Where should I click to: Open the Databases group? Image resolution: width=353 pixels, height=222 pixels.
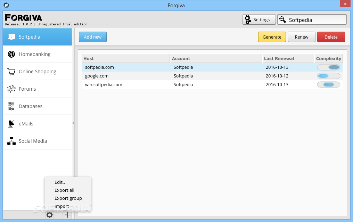pyautogui.click(x=38, y=106)
